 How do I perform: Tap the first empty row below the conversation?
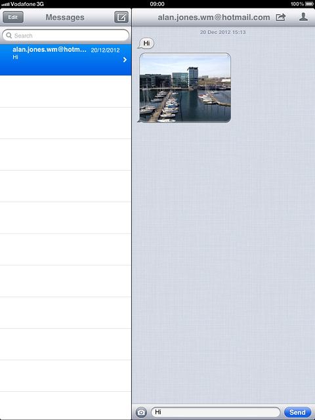66,91
